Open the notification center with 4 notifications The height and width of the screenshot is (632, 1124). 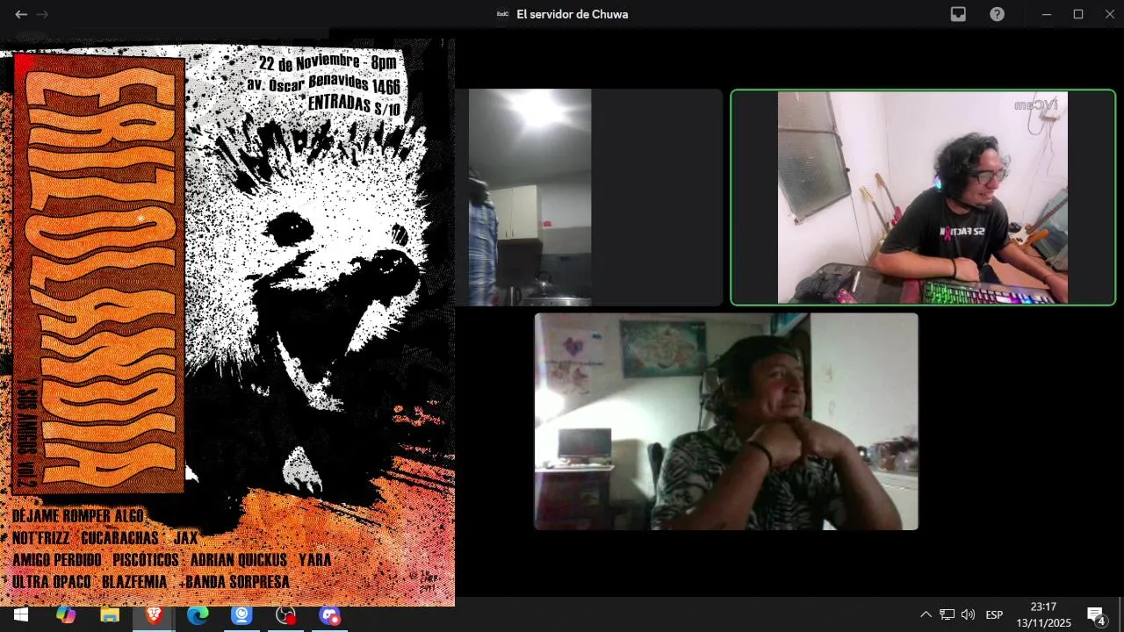click(1096, 615)
